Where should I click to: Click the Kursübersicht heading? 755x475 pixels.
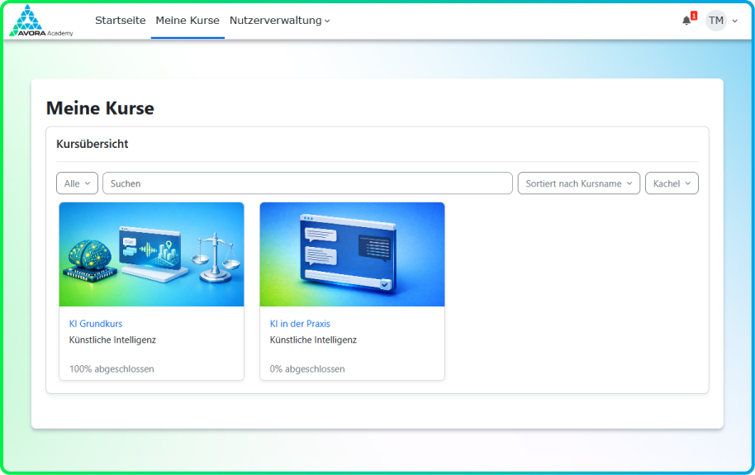click(93, 144)
